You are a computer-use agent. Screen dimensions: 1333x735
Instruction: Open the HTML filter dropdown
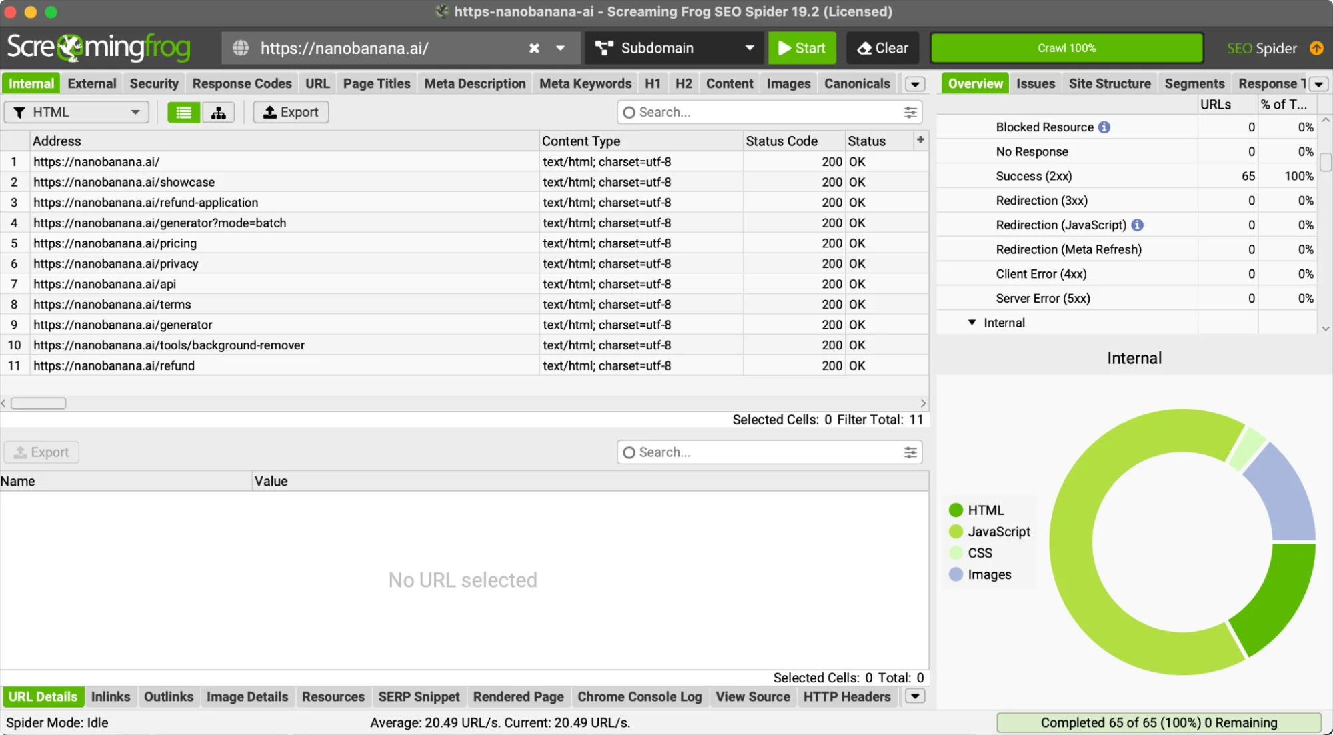77,113
